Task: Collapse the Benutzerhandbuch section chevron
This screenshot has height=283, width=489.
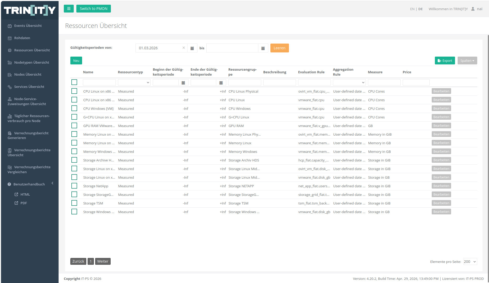Action: pos(53,183)
